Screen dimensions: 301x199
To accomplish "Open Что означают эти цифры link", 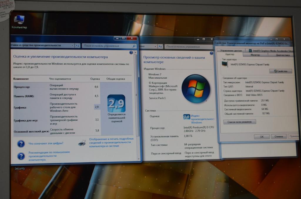I will tap(46, 143).
